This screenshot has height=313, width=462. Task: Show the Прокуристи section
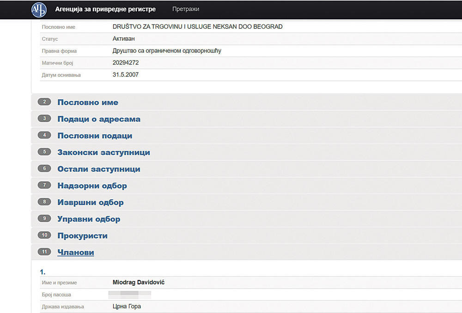coord(82,235)
